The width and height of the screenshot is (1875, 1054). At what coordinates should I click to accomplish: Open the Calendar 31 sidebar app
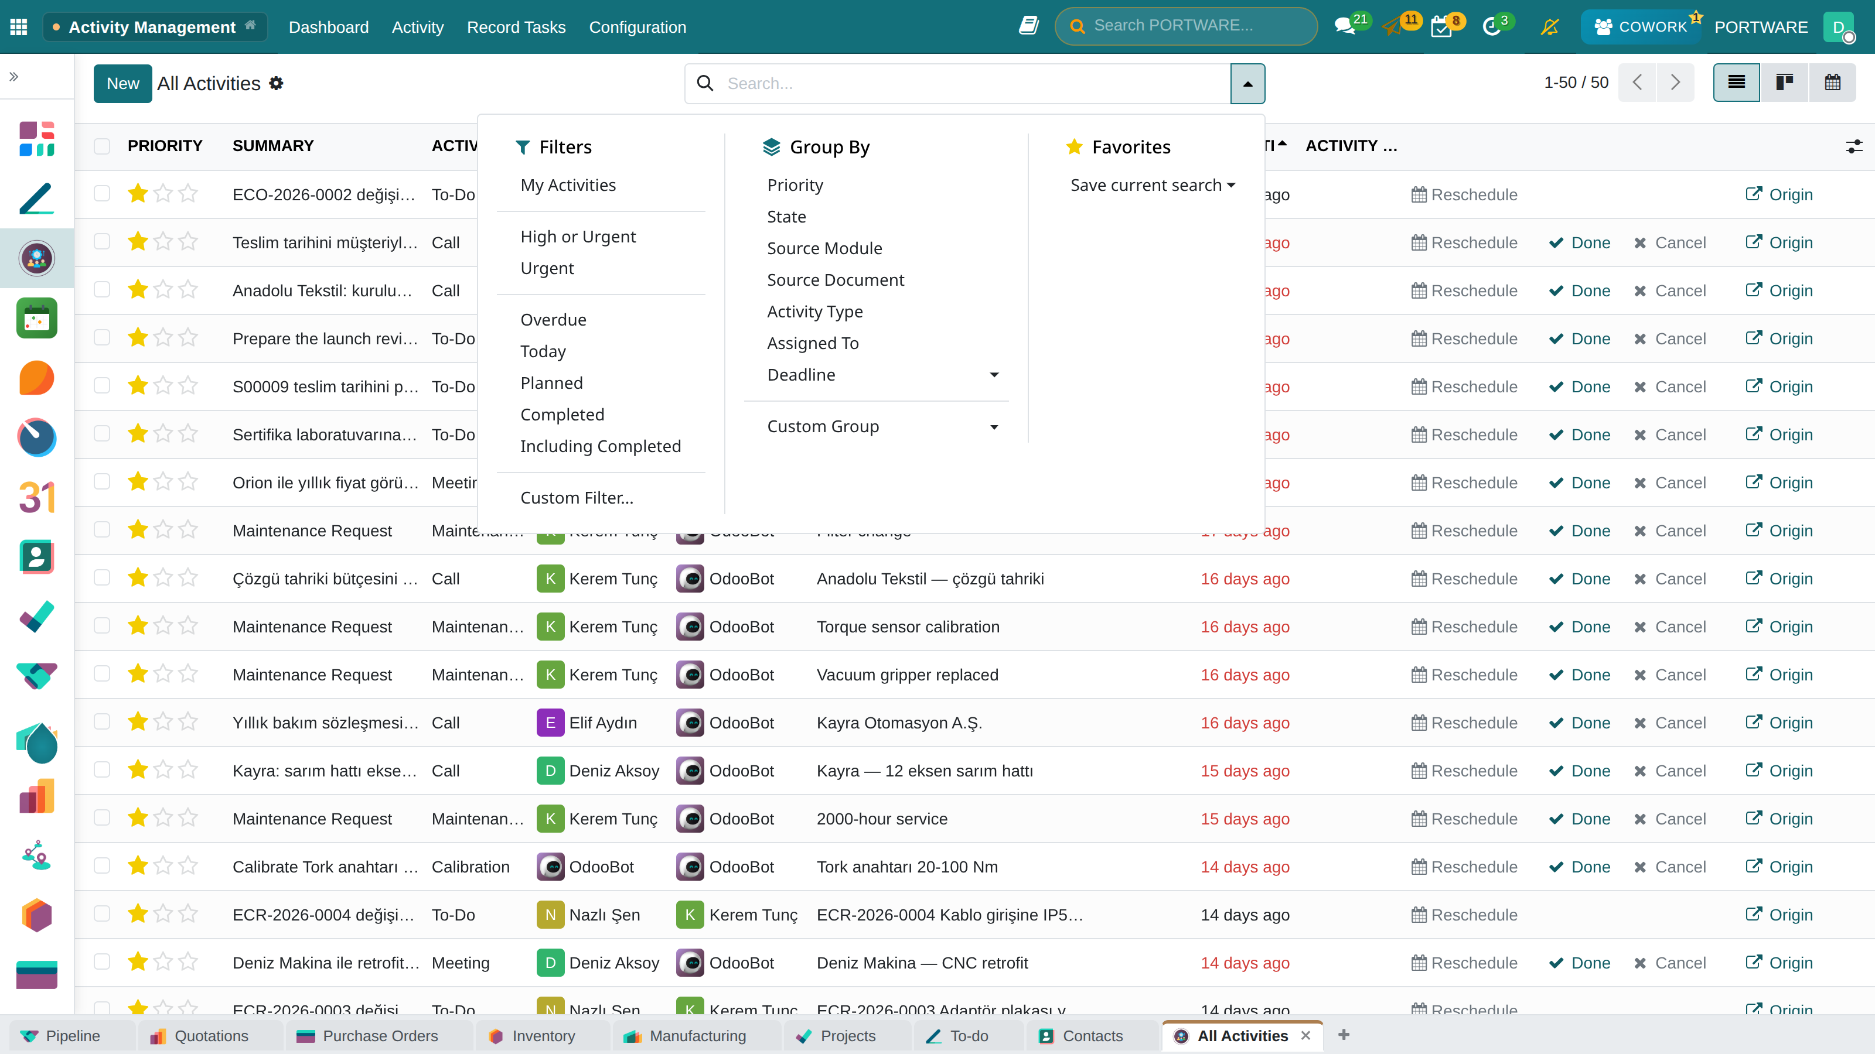[36, 498]
